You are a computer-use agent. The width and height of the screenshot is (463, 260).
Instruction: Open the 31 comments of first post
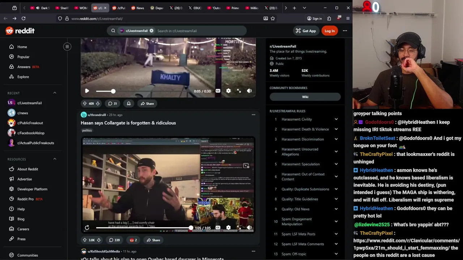coord(112,104)
